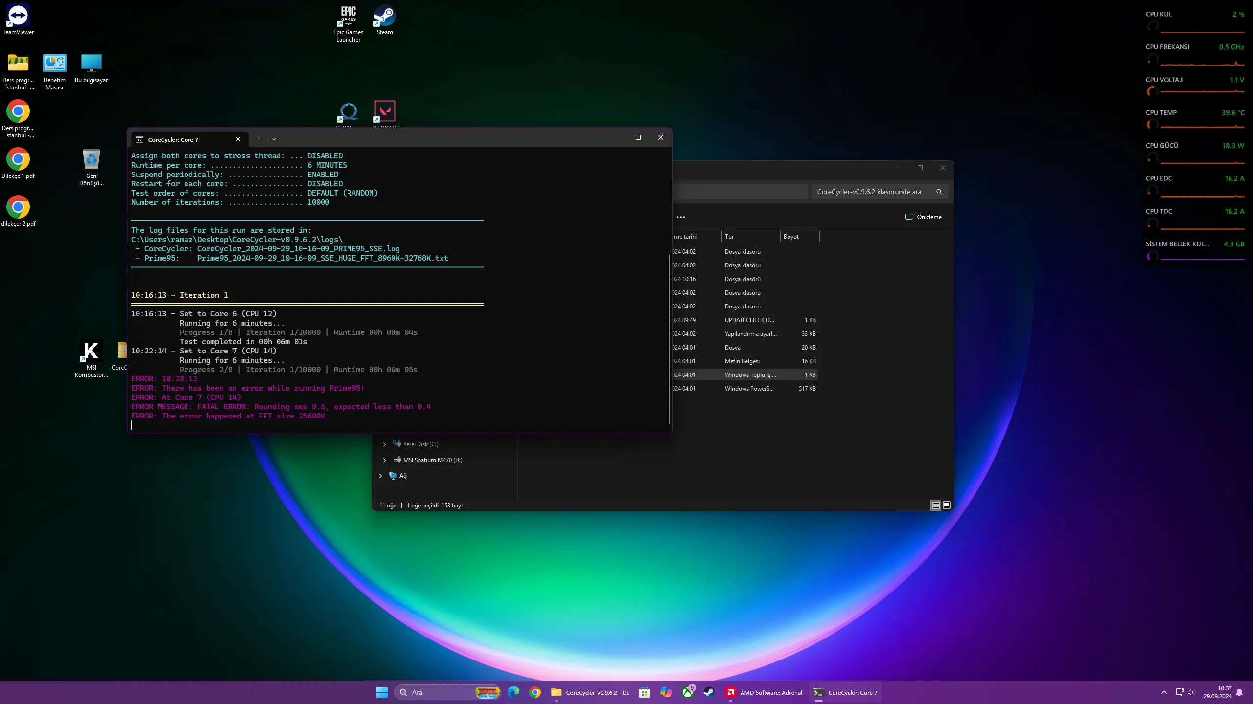Viewport: 1253px width, 704px height.
Task: Add a new terminal tab with the plus button
Action: pos(259,139)
